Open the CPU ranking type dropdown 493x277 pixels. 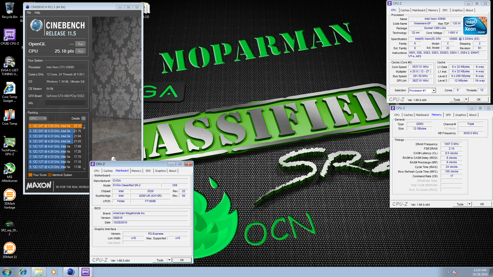click(x=38, y=118)
